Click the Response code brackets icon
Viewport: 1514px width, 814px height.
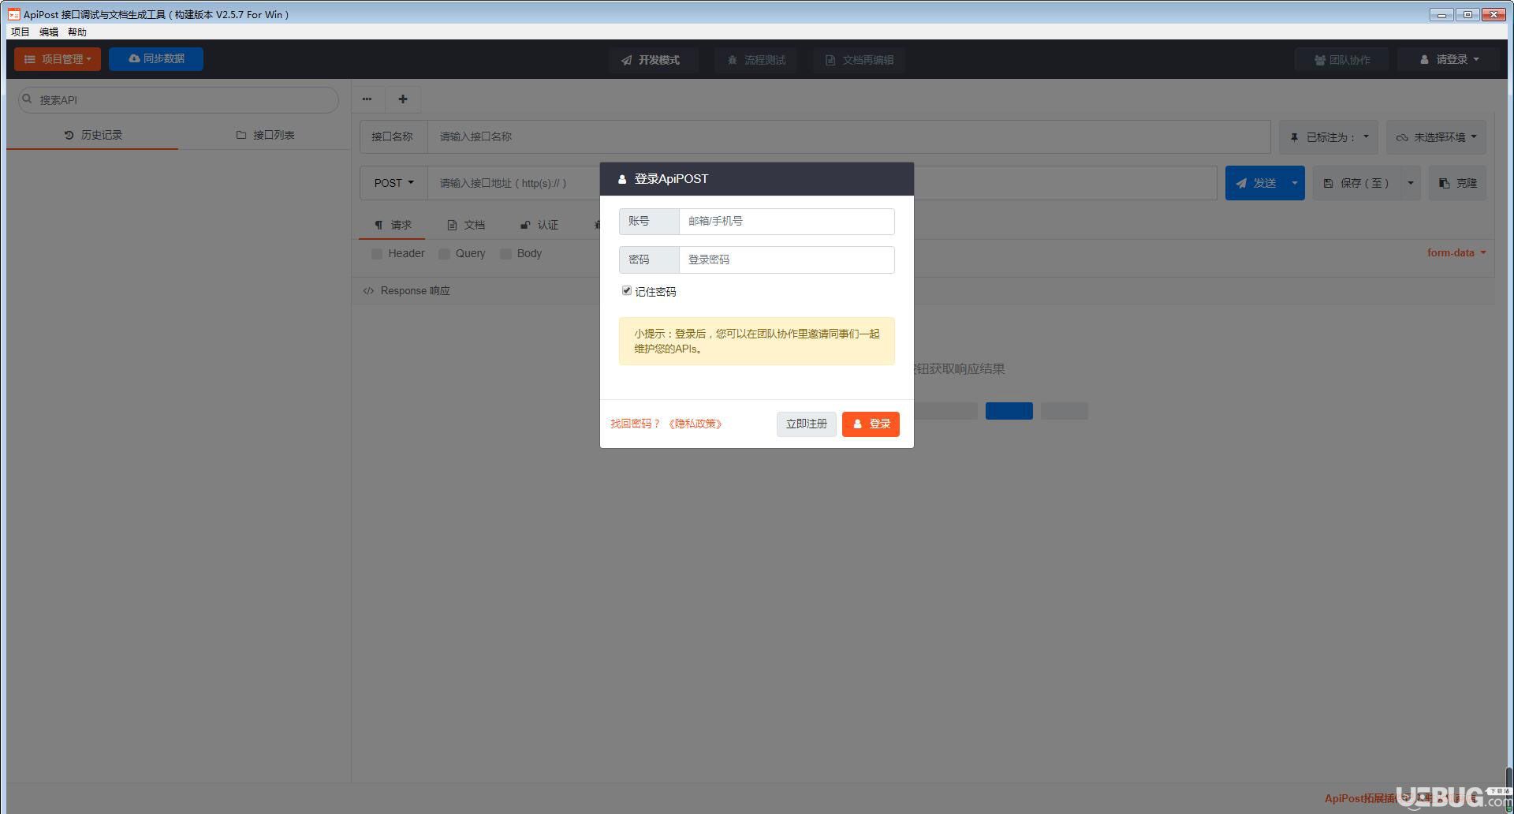point(368,291)
